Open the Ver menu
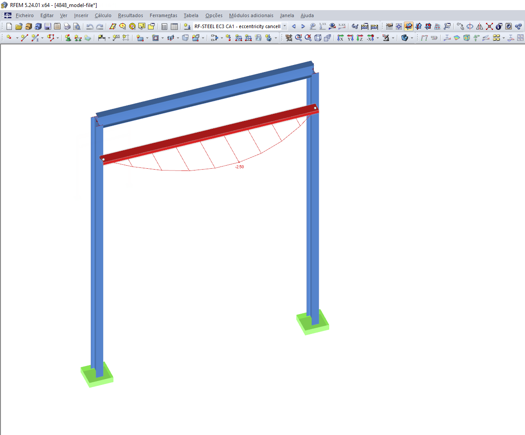525x435 pixels. tap(64, 15)
